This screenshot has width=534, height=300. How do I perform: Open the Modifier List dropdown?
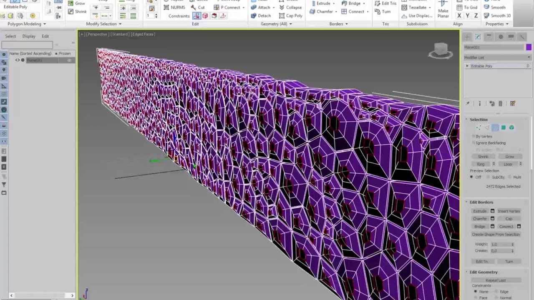[x=497, y=57]
